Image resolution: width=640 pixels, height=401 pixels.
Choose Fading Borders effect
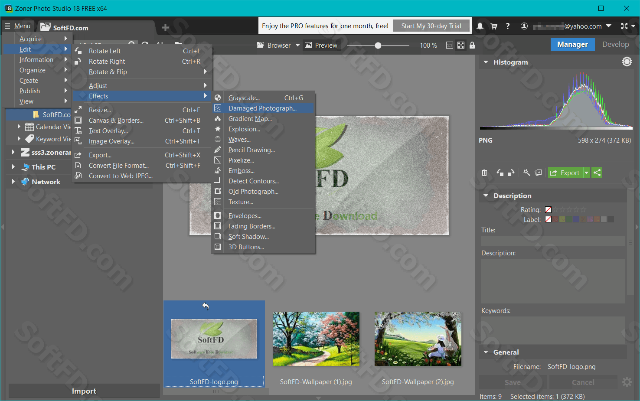coord(264,226)
